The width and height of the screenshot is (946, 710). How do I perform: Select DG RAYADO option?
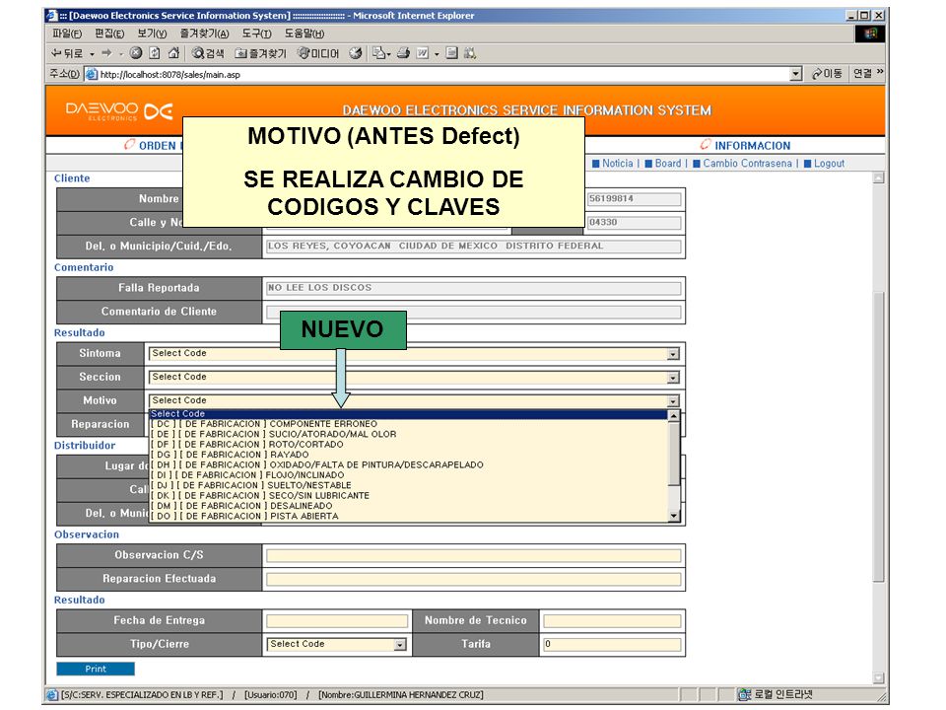pos(408,455)
